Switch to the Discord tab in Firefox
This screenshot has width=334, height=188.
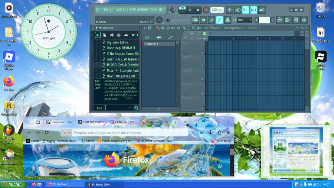[124, 122]
